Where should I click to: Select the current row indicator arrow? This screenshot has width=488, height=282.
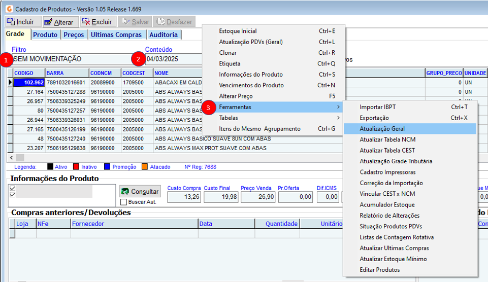point(10,82)
